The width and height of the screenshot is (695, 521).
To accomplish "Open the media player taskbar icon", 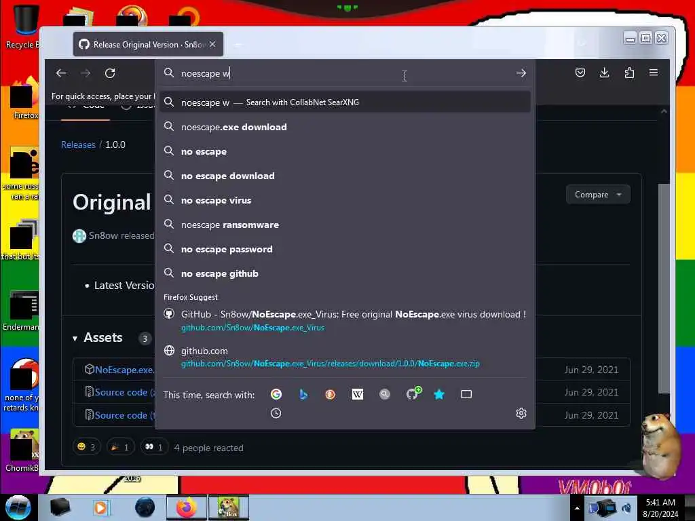I will tap(100, 507).
